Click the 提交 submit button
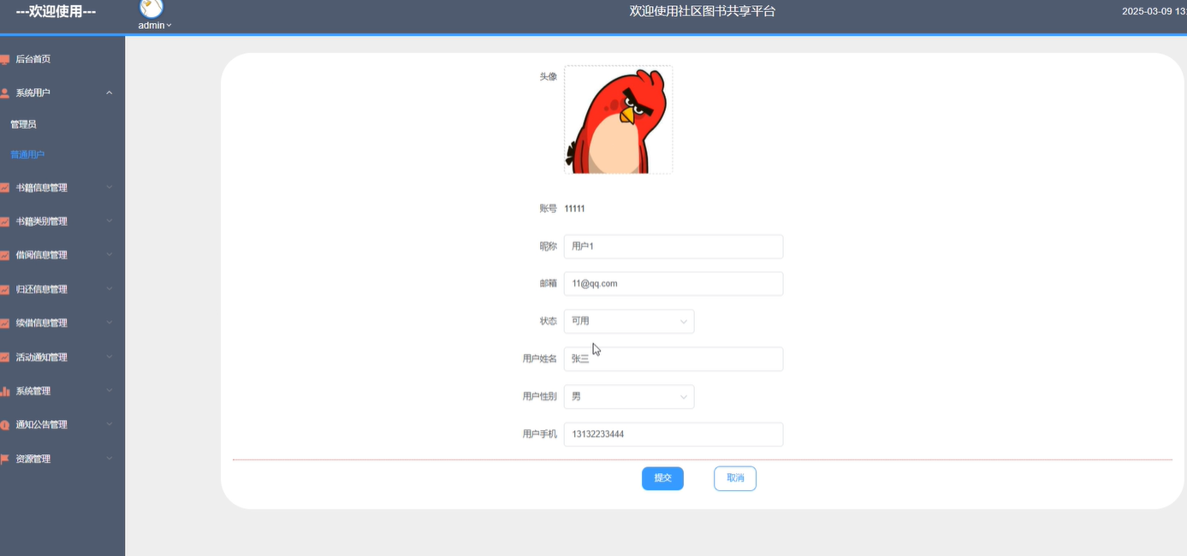Image resolution: width=1187 pixels, height=556 pixels. (x=662, y=478)
